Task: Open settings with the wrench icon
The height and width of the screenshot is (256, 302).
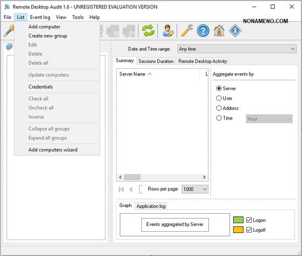Action: pyautogui.click(x=187, y=31)
